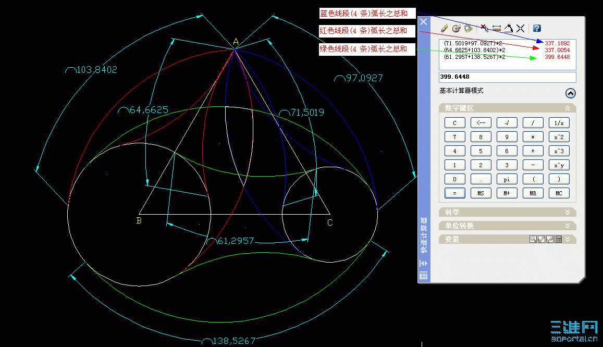
Task: Click keypad digit 0
Action: (454, 179)
